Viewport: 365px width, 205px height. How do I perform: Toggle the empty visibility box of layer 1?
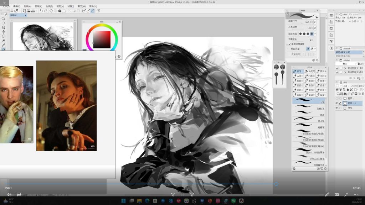click(x=337, y=99)
